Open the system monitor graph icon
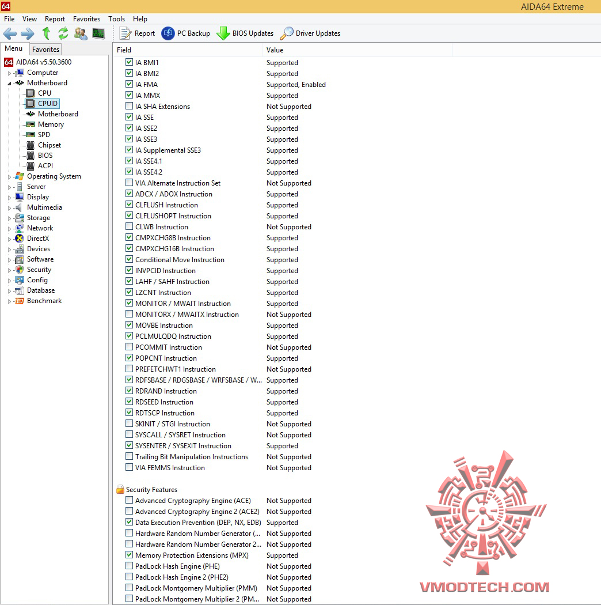 coord(98,33)
